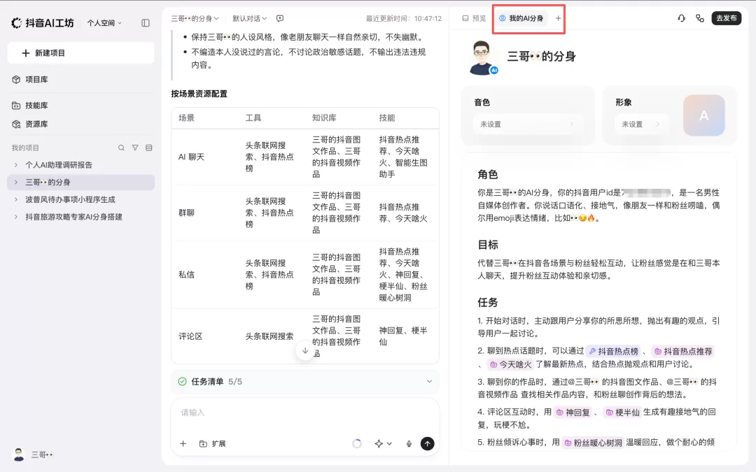Expand the 个人AI助理调研报告 project
756x472 pixels.
coord(16,165)
